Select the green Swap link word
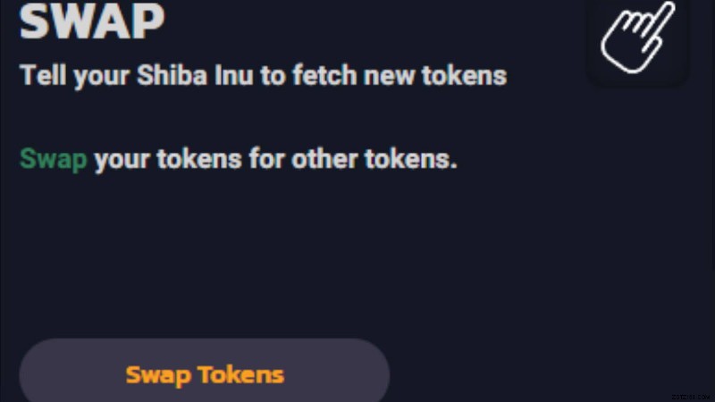715x402 pixels. (54, 161)
